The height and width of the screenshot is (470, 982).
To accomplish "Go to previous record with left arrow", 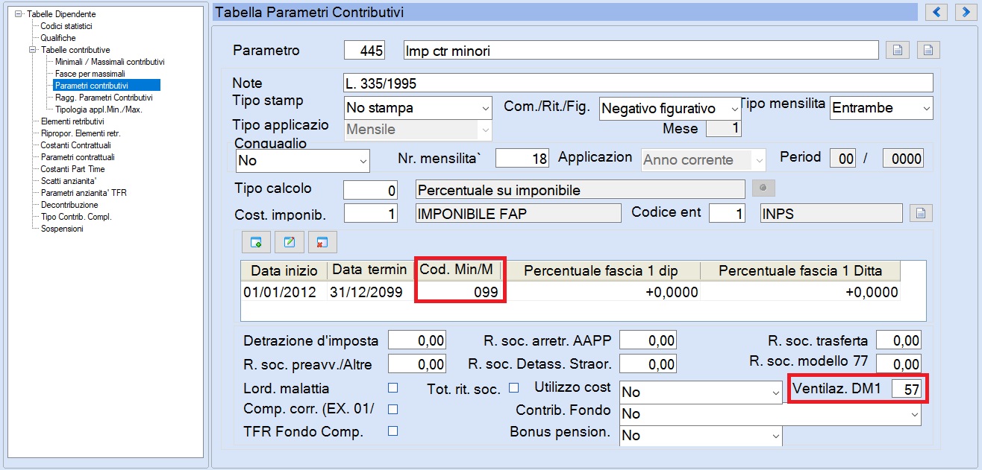I will [936, 12].
